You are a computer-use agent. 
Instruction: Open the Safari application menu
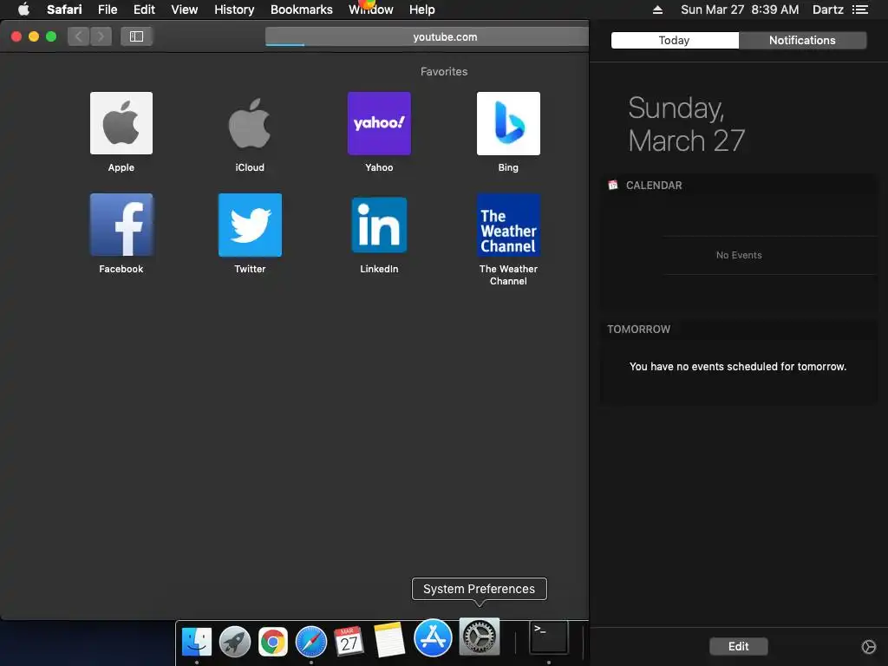pyautogui.click(x=64, y=10)
